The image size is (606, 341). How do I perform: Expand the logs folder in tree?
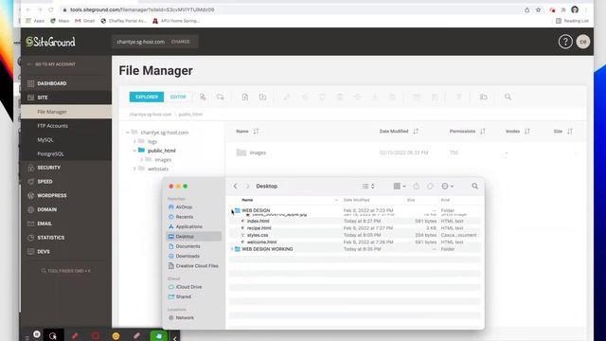pos(134,141)
